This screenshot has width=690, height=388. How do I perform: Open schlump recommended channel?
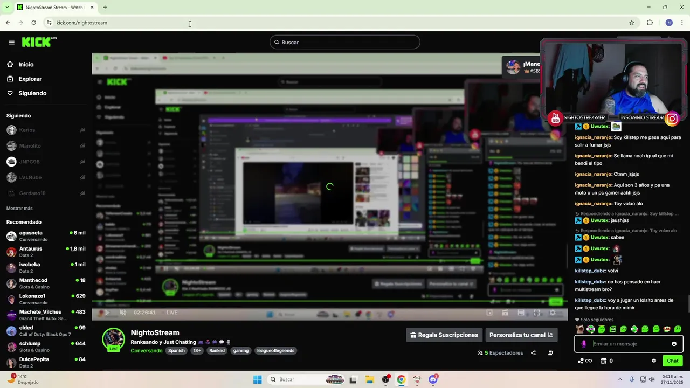[46, 347]
